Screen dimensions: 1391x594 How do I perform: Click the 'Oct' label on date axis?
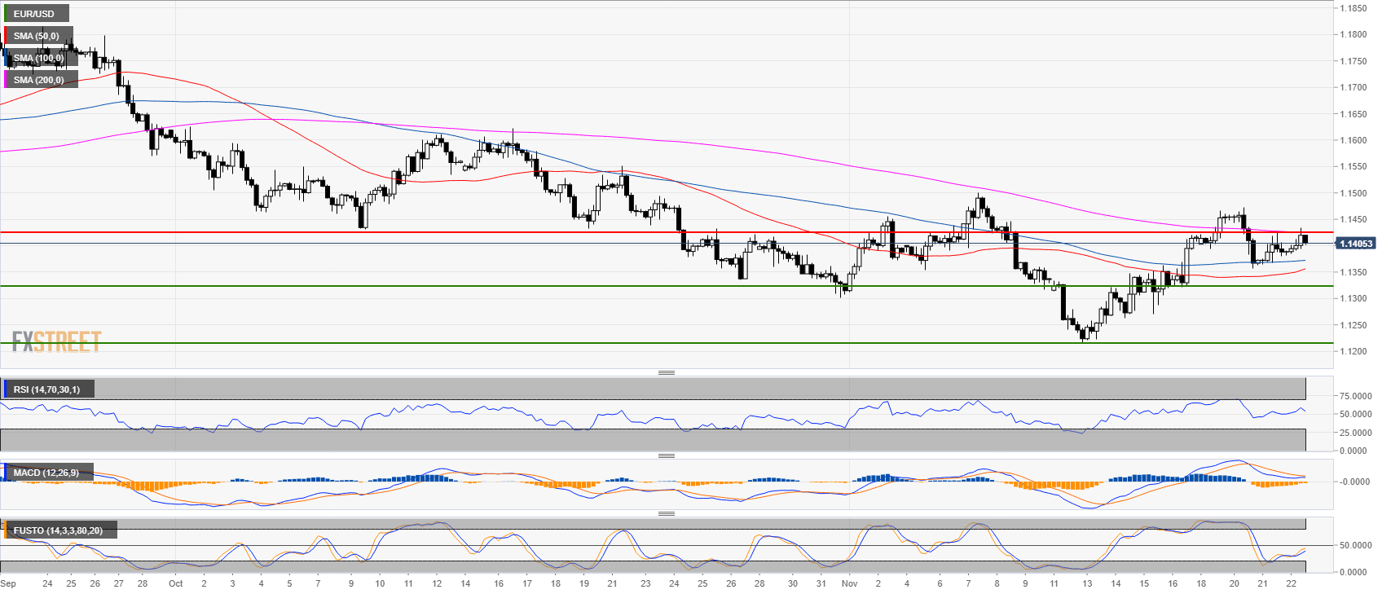tap(175, 583)
